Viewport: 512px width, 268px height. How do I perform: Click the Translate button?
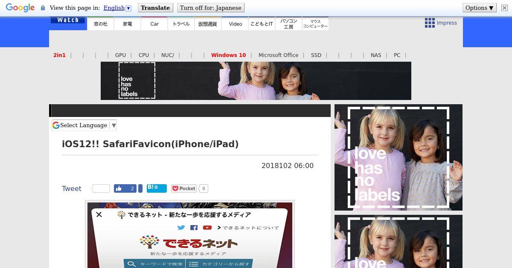155,8
